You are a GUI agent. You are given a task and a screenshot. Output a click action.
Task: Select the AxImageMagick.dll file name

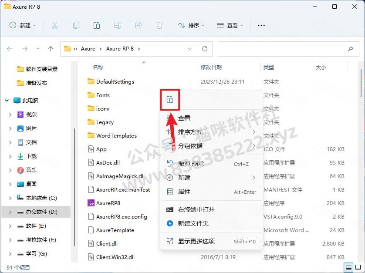pyautogui.click(x=120, y=176)
